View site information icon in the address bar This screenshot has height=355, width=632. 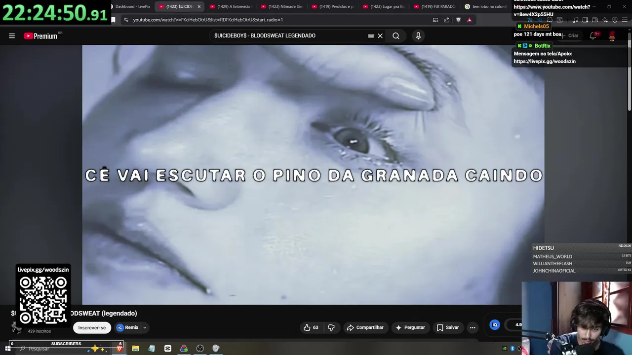click(126, 20)
